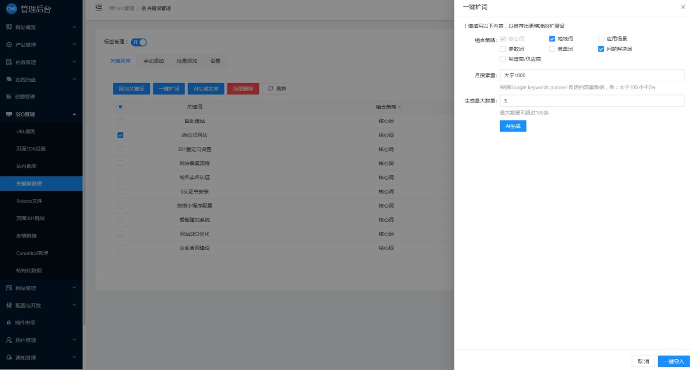Click the AI生成 button
The image size is (692, 370).
513,126
